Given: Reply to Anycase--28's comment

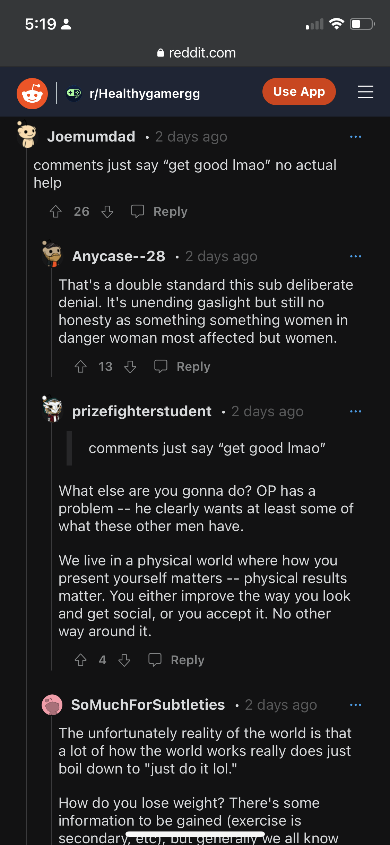Looking at the screenshot, I should (183, 366).
